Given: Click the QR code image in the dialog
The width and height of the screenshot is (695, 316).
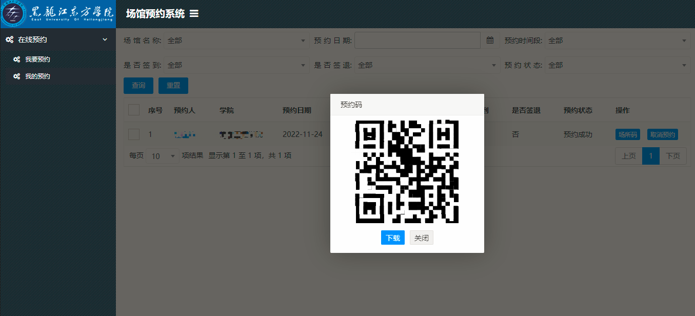Looking at the screenshot, I should [407, 172].
